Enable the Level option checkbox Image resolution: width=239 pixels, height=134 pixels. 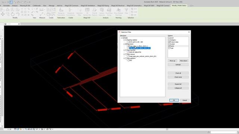pyautogui.click(x=169, y=38)
